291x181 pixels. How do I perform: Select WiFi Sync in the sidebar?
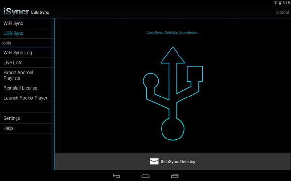[x=27, y=23]
